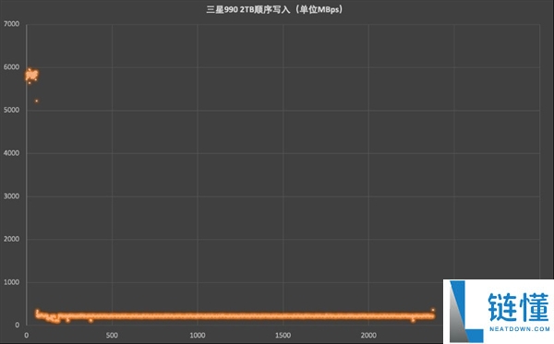Select the y-axis label 7000
Screen dimensions: 554x344
[11, 24]
